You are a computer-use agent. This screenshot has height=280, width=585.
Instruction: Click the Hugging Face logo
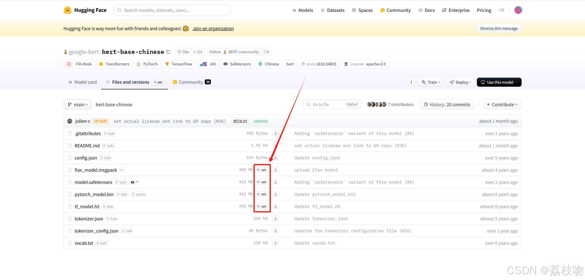tap(85, 10)
